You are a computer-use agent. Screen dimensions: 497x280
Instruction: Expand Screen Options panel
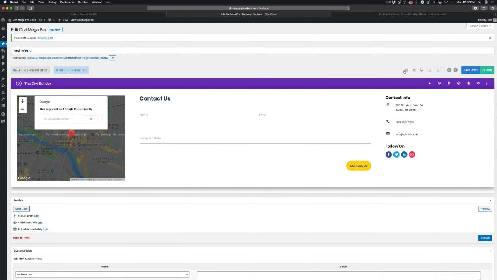click(480, 26)
